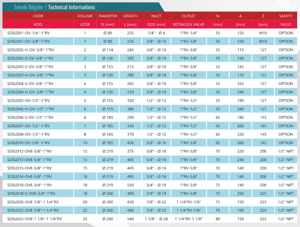Click length value 540
This screenshot has height=227, width=300.
(130, 219)
